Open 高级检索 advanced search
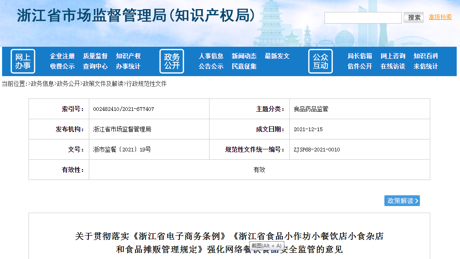 pos(439,17)
